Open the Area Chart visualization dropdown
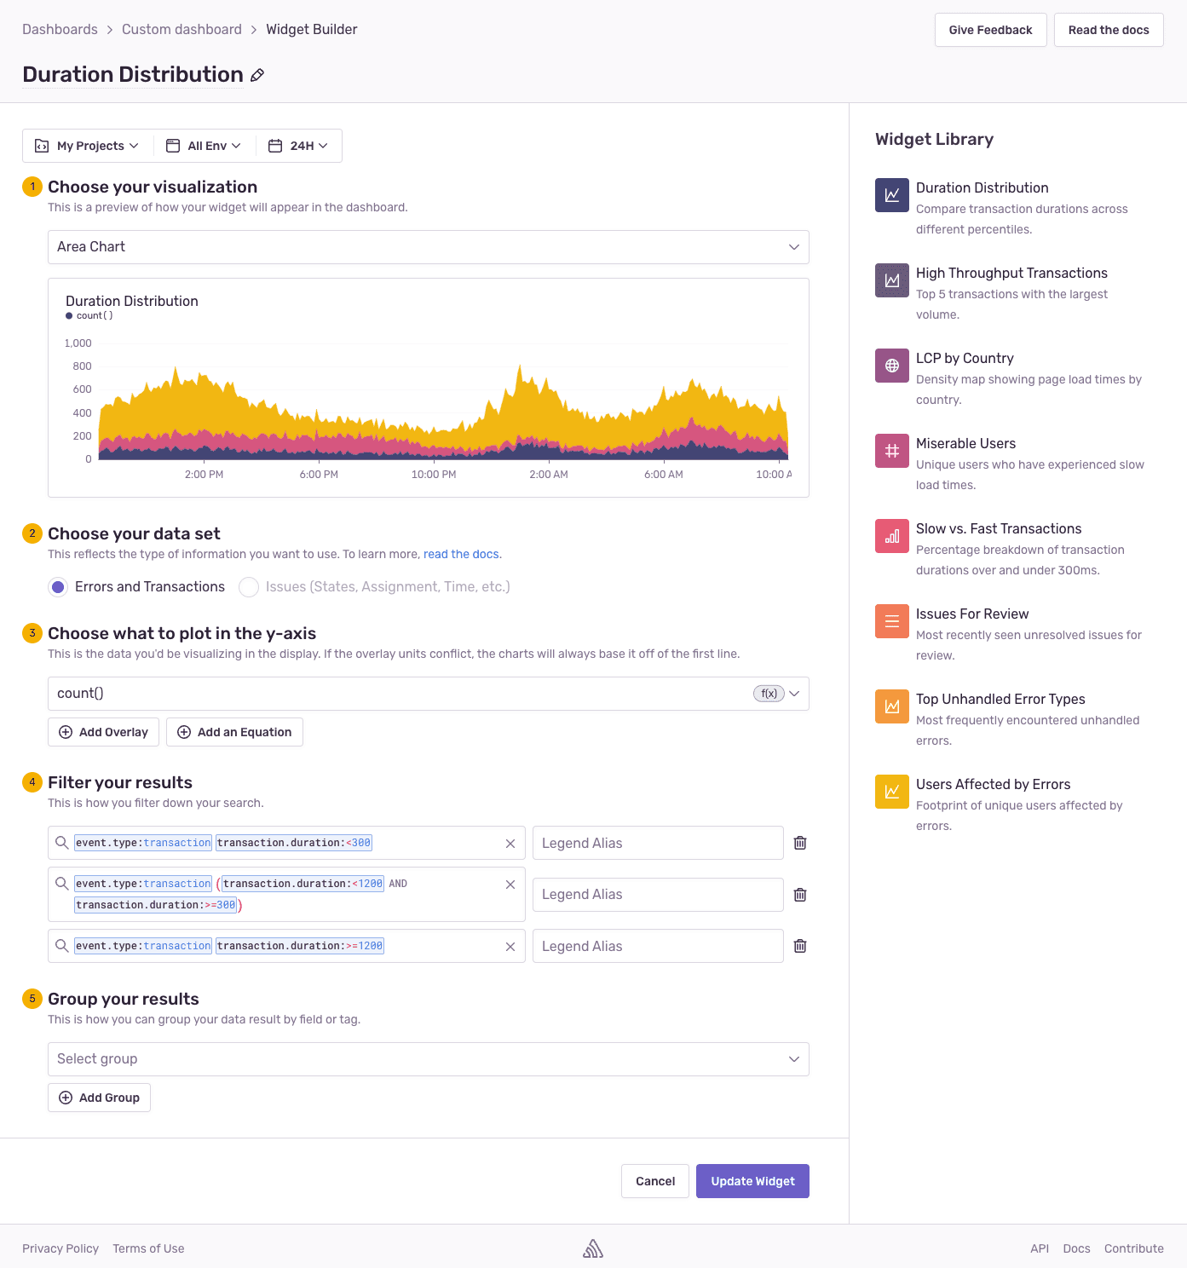1187x1268 pixels. tap(428, 247)
